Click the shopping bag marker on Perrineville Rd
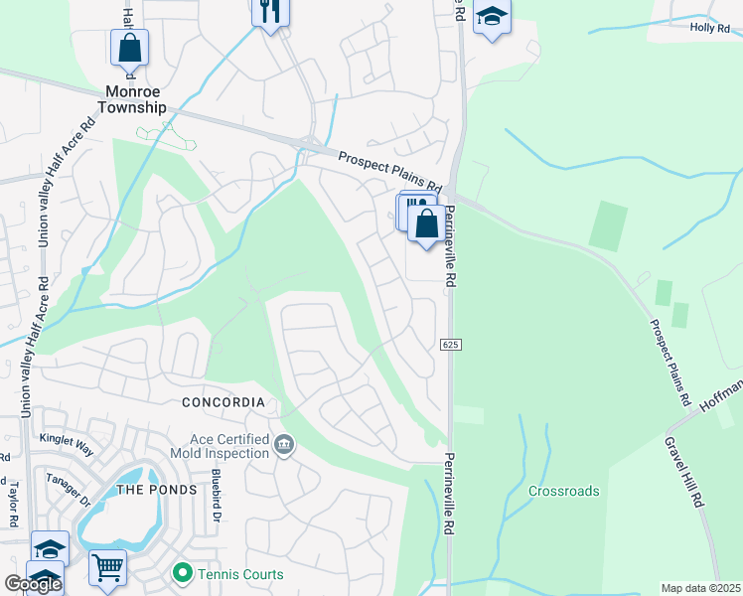This screenshot has width=743, height=596. [x=426, y=226]
